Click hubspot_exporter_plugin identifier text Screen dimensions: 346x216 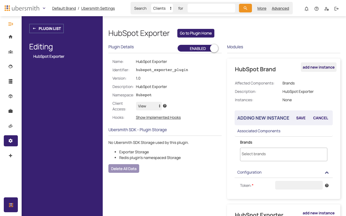162,70
